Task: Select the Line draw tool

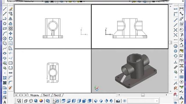Action: (x=5, y=9)
